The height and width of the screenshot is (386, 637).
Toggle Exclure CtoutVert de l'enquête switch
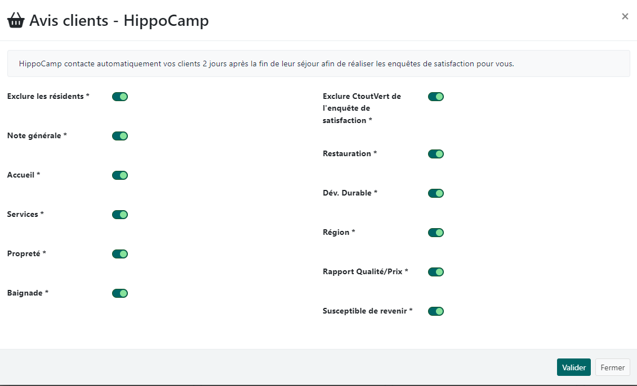pyautogui.click(x=436, y=97)
